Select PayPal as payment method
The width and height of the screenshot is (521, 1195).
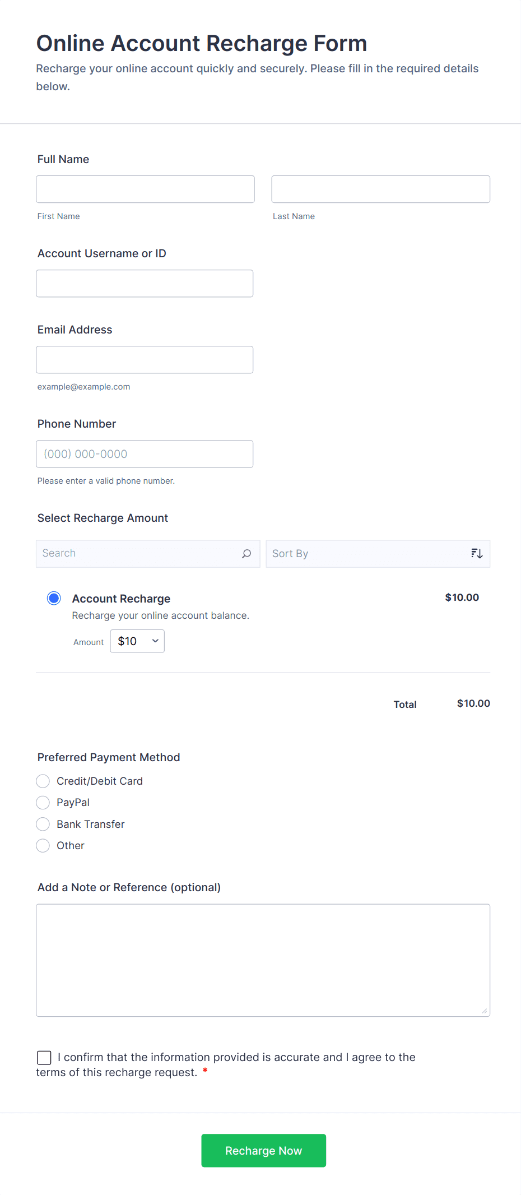(x=43, y=803)
